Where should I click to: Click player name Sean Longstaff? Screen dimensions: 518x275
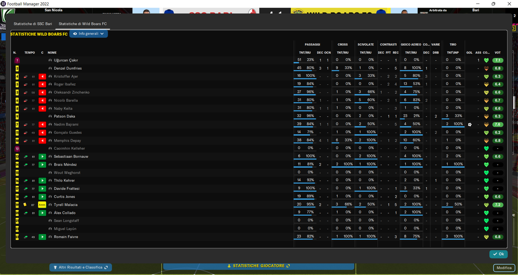click(x=66, y=221)
